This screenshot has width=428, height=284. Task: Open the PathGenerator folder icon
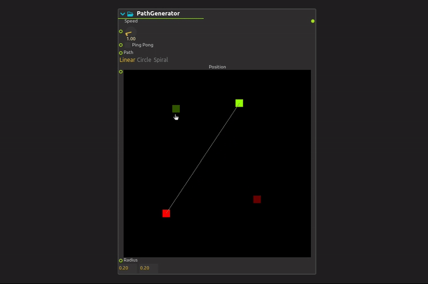[130, 14]
